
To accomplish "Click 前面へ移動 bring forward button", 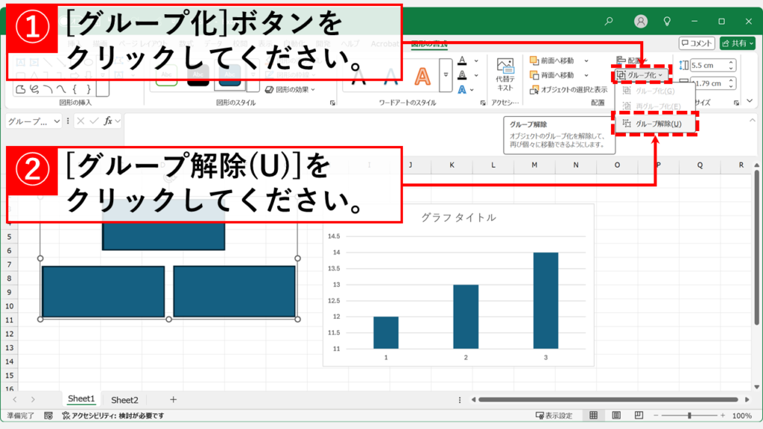I will (552, 60).
